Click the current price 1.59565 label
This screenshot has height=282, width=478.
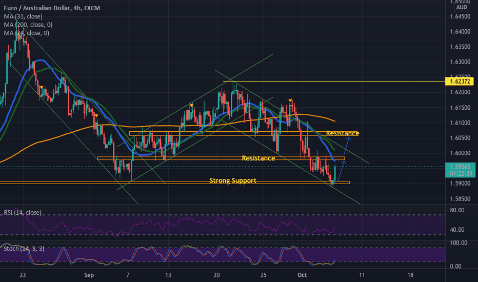460,167
